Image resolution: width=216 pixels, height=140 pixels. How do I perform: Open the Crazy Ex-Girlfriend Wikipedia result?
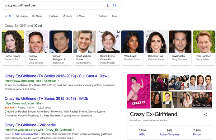point(30,125)
